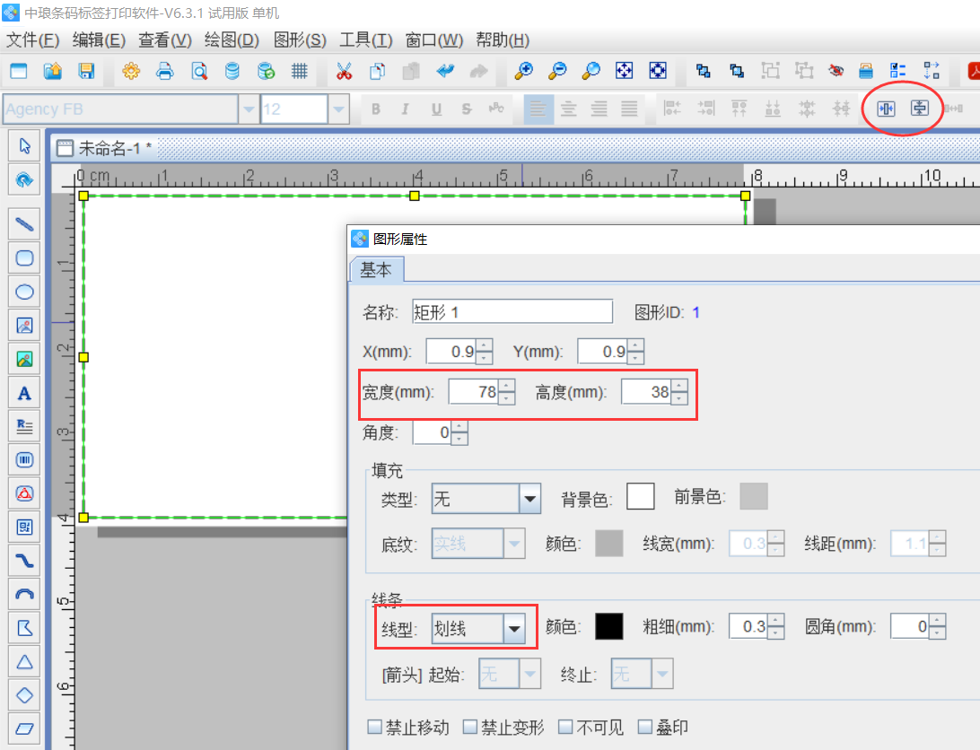Open the print preview icon on the toolbar

198,71
